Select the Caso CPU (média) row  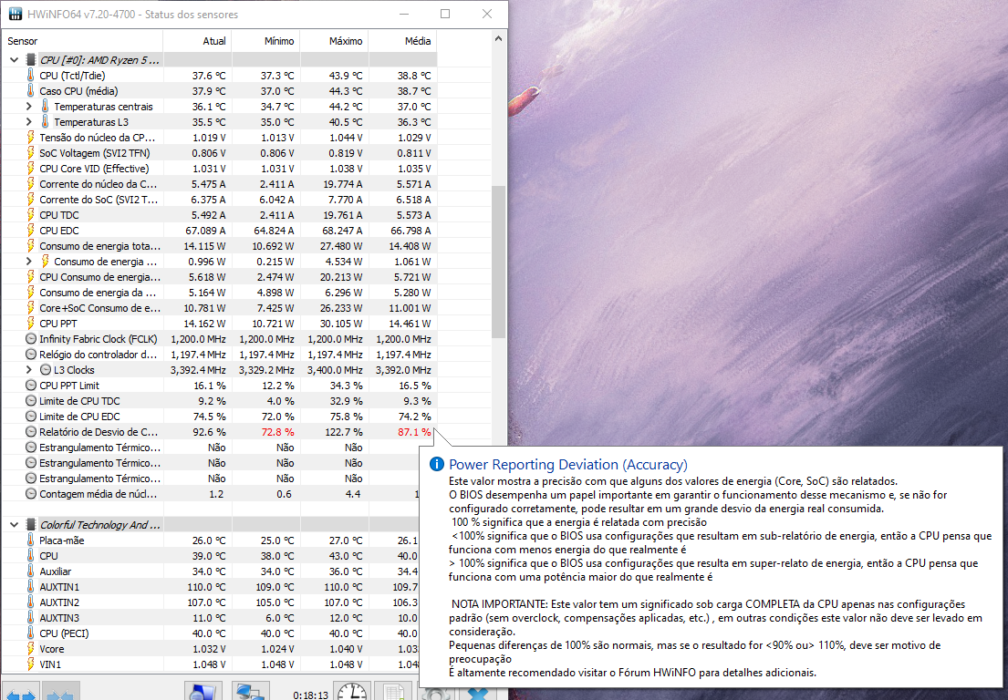[x=219, y=90]
